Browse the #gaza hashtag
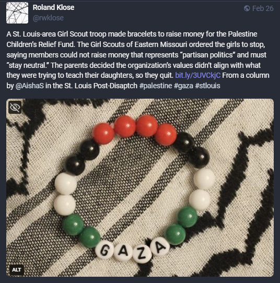The image size is (280, 283). pos(183,86)
